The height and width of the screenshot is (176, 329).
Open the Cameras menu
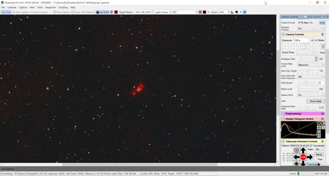point(12,7)
